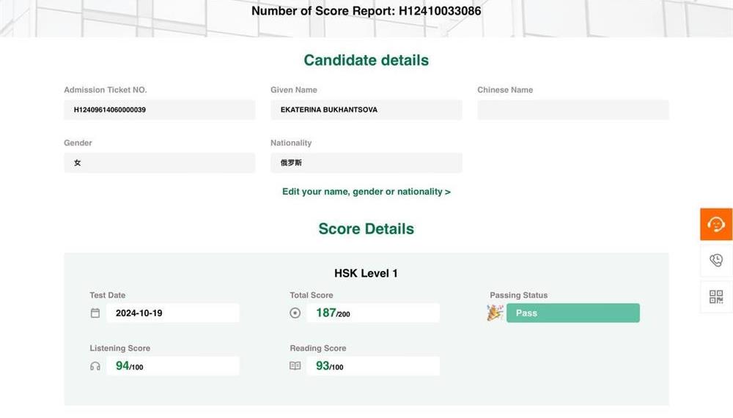Viewport: 733px width, 418px height.
Task: Click the Gender field showing 女
Action: point(159,163)
